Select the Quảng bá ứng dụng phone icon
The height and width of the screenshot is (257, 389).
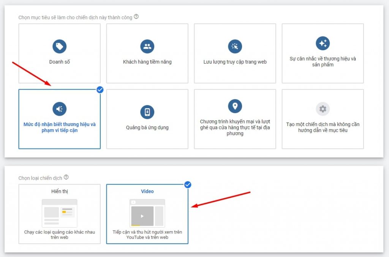click(147, 112)
